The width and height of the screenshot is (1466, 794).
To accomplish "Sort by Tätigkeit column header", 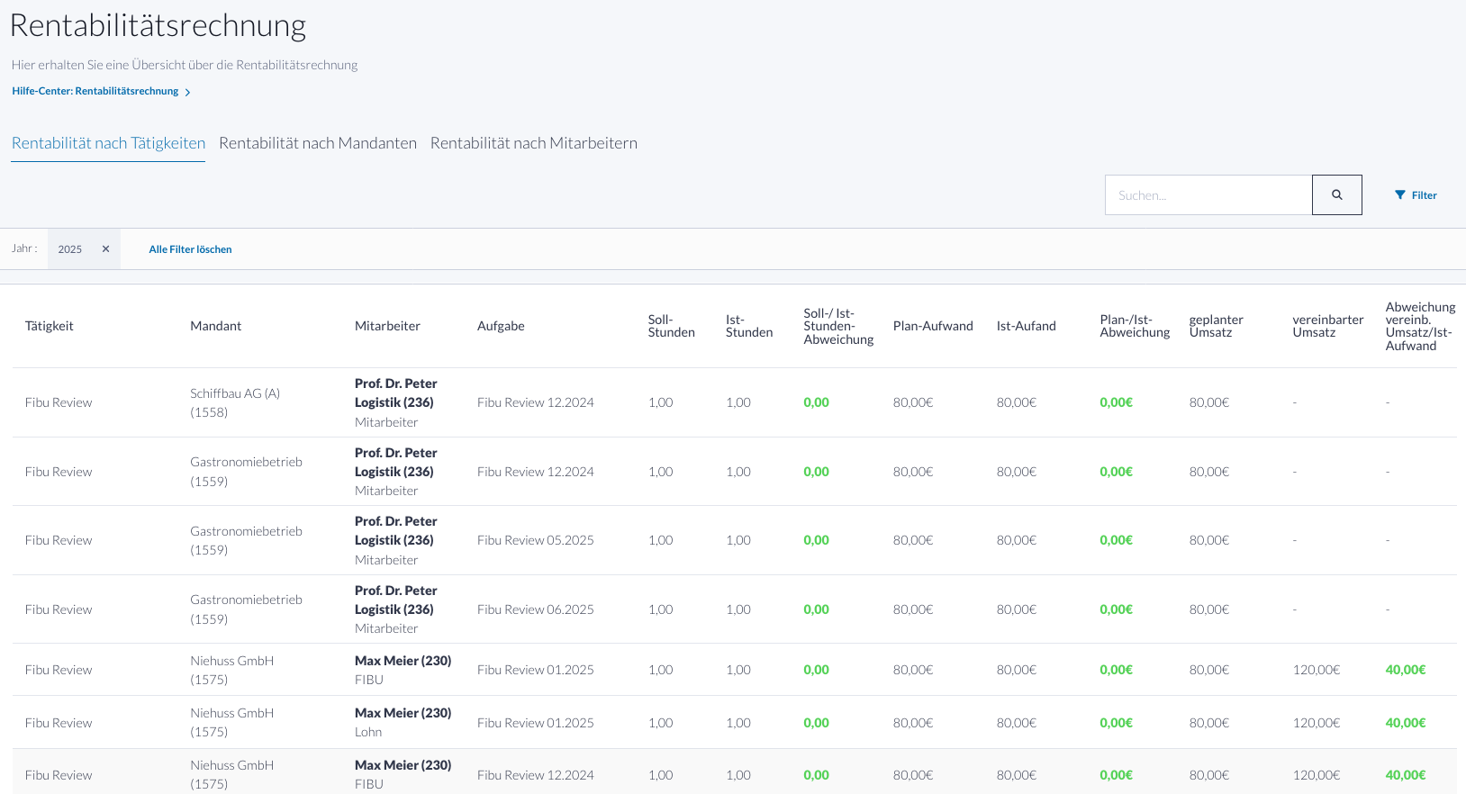I will 50,326.
